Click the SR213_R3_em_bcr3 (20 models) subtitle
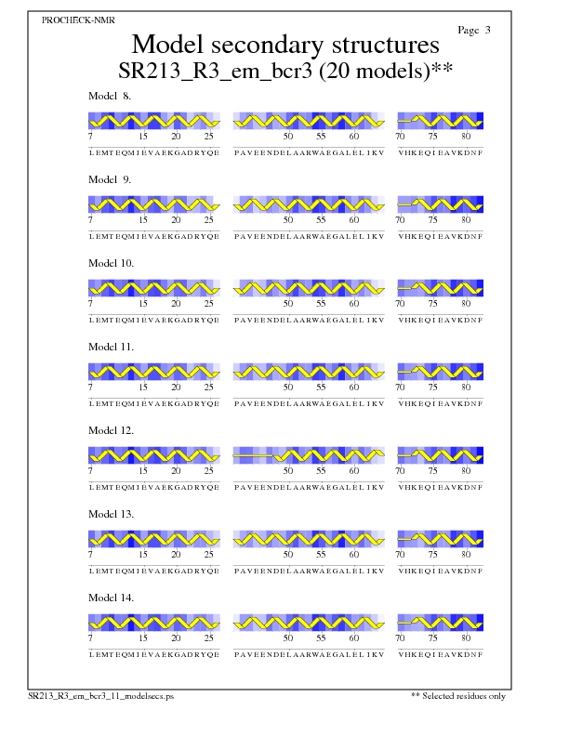Screen dimensions: 569x736 point(285,71)
